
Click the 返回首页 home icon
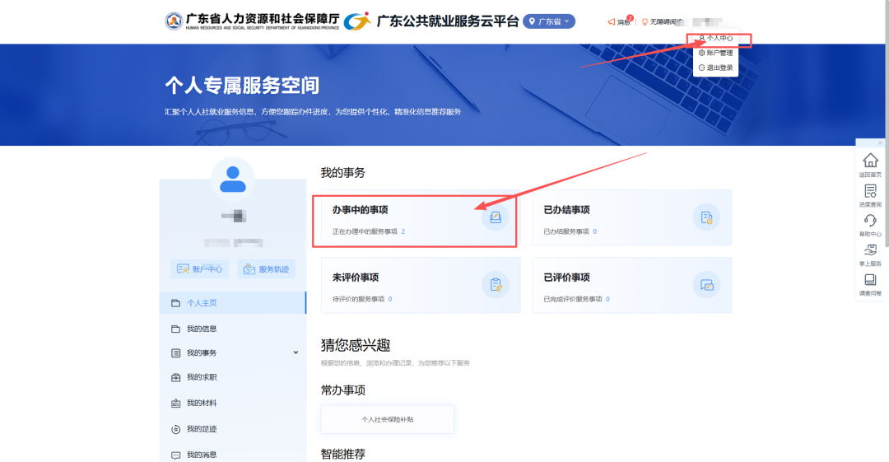870,160
